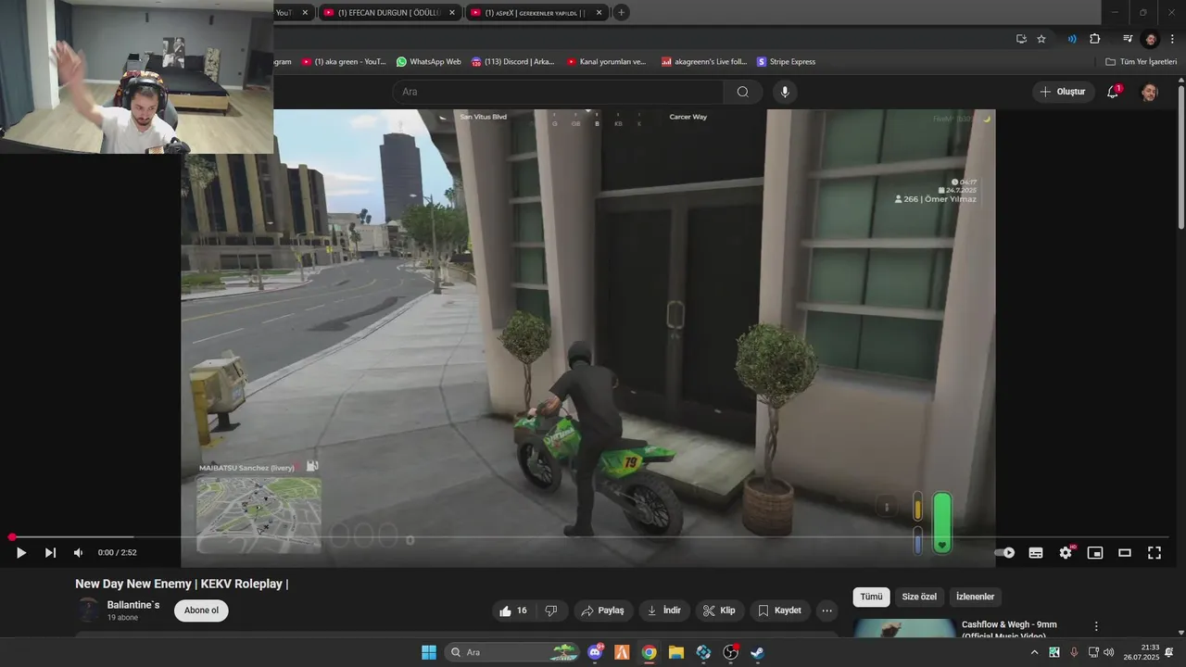
Task: Show hidden system tray icons
Action: click(1035, 652)
